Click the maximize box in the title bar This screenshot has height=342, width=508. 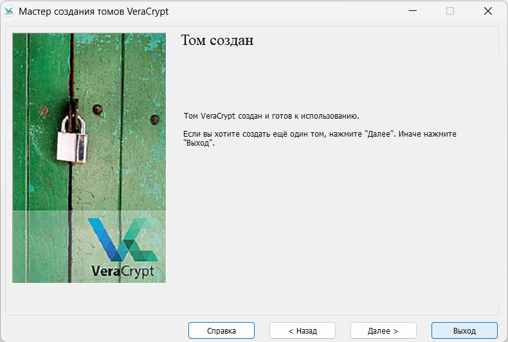[450, 11]
